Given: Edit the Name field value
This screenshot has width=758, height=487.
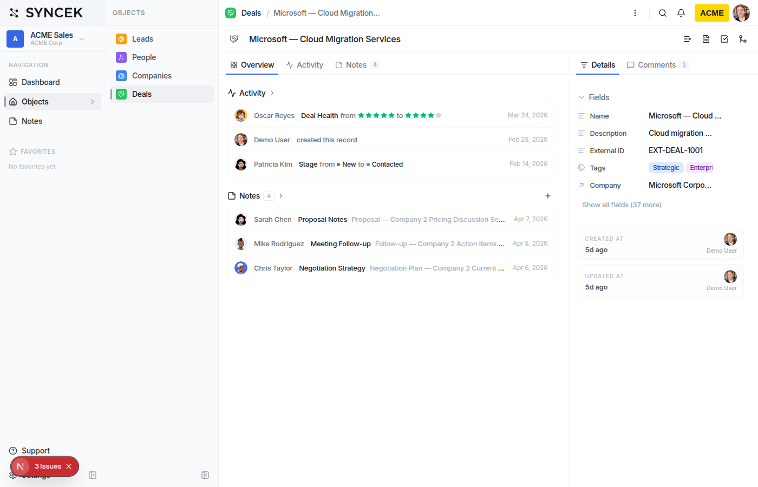Looking at the screenshot, I should (x=685, y=116).
